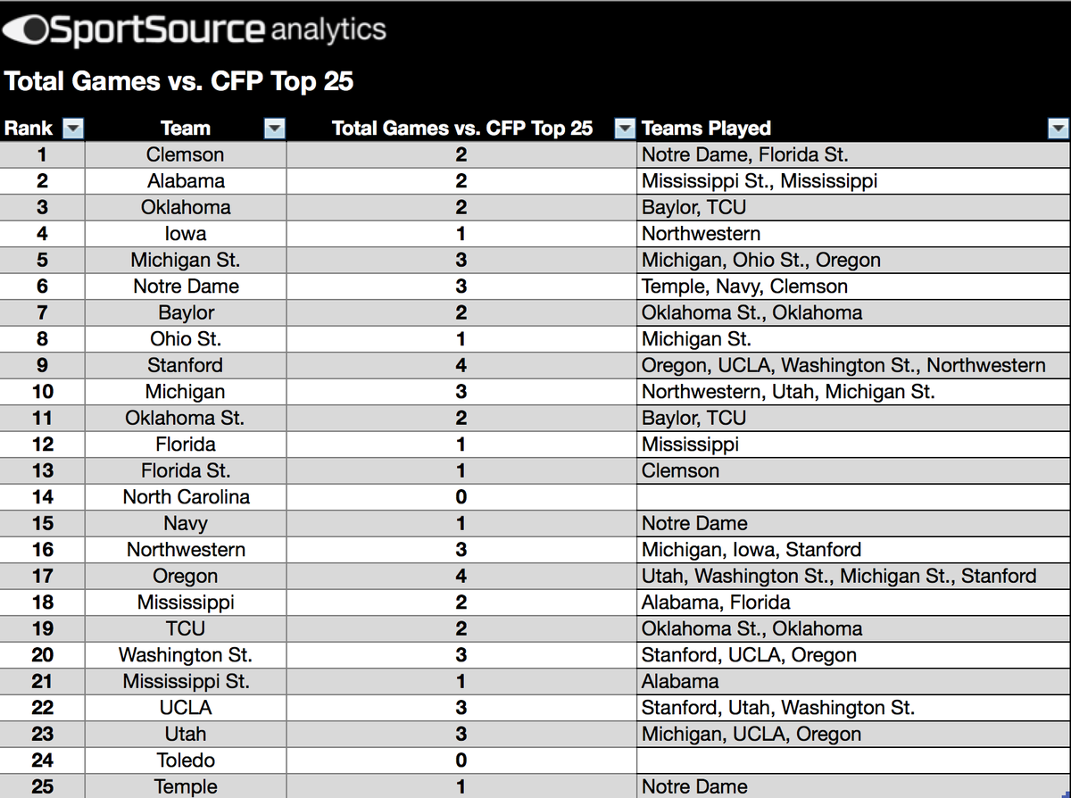Select the Washington St. team cell
This screenshot has width=1071, height=798.
click(x=186, y=655)
